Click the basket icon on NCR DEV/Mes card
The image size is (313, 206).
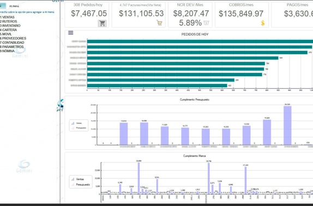pos(206,23)
